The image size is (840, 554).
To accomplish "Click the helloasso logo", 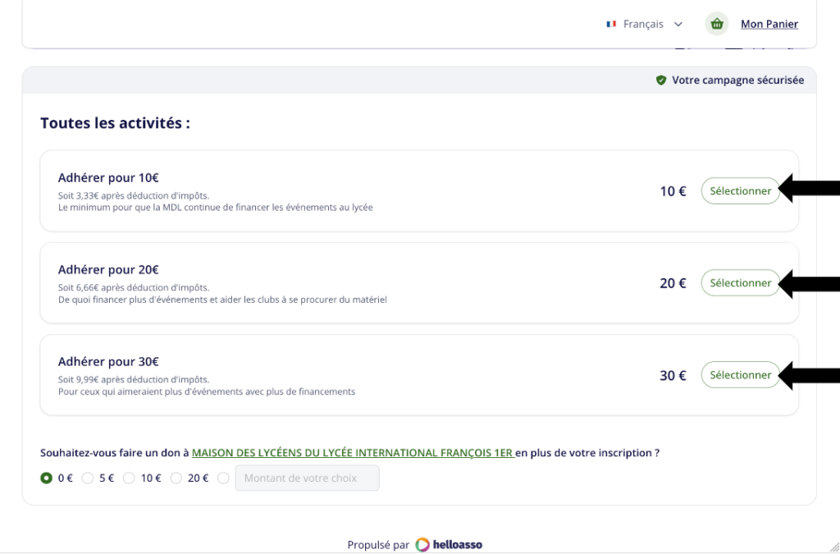I will click(x=449, y=545).
